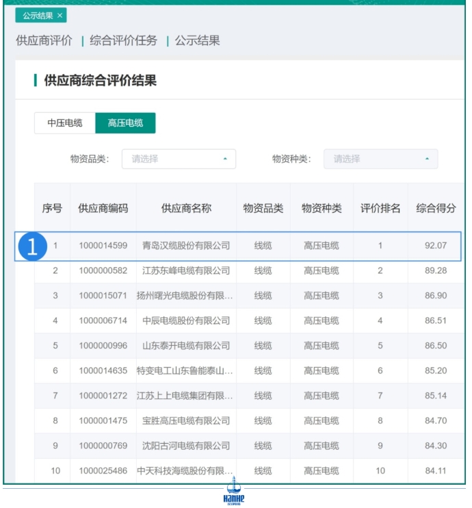Click the 供应商编码 column header
472x508 pixels.
103,208
